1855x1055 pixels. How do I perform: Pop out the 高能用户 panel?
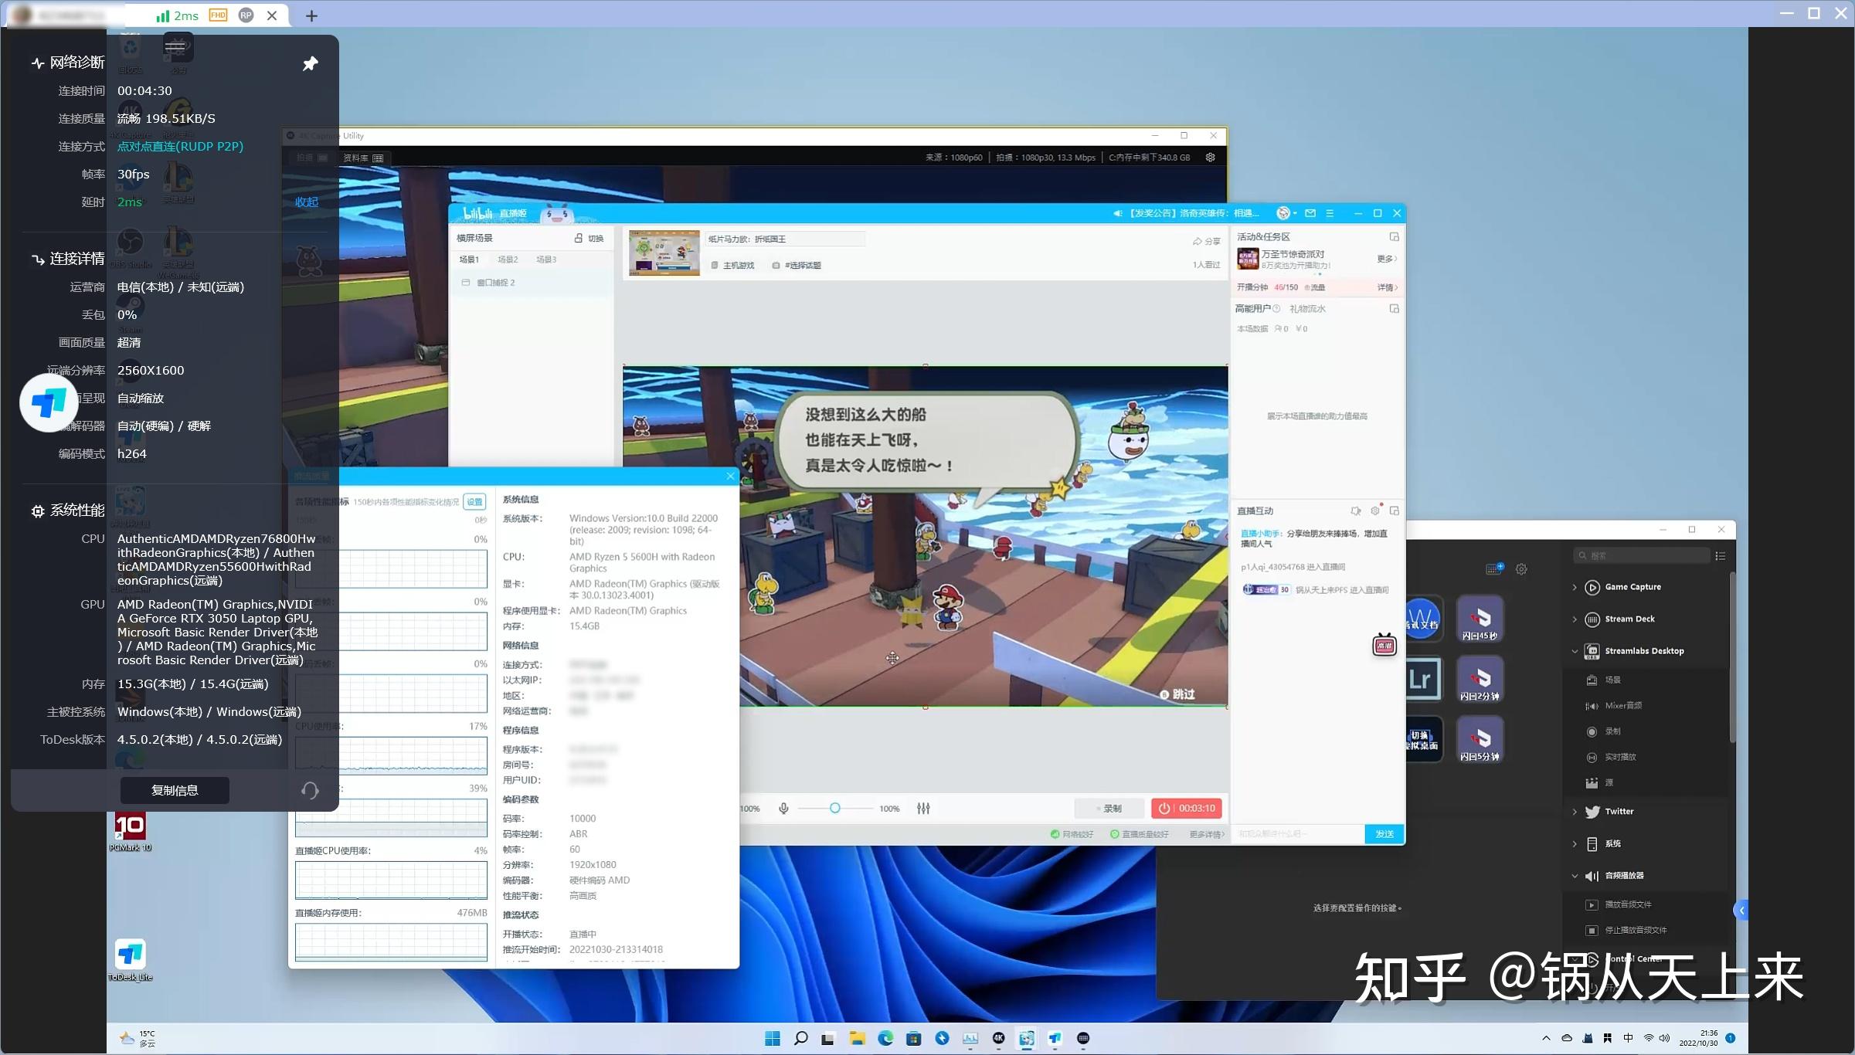[x=1394, y=309]
